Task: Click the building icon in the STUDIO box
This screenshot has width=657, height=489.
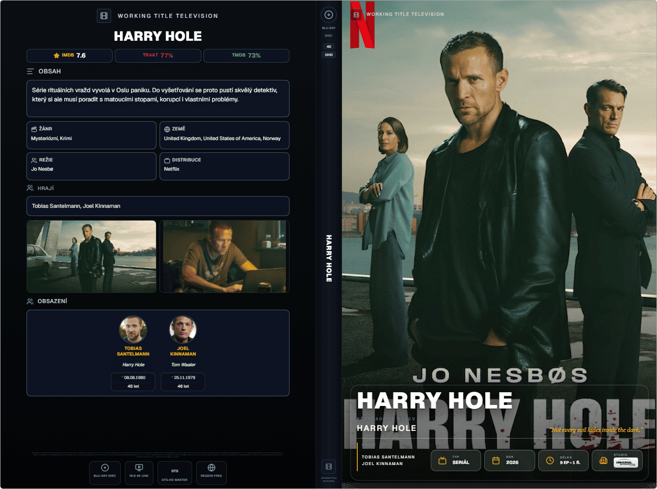Action: pos(603,460)
